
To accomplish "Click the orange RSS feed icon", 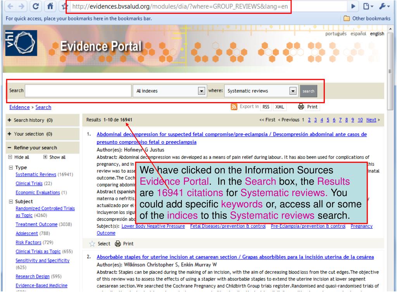I will 234,107.
